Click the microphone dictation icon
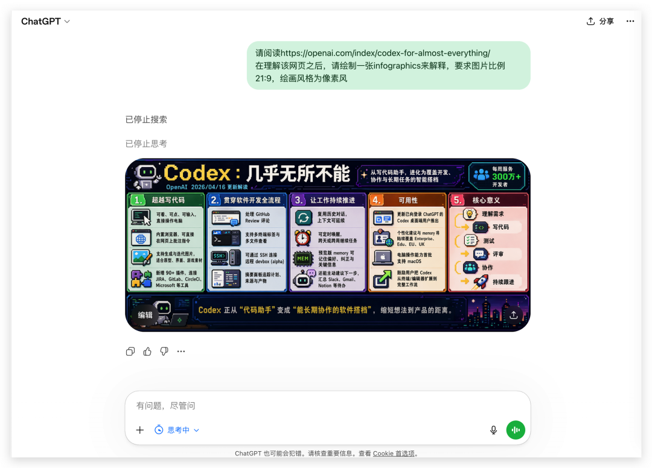Viewport: 652px width, 468px height. [493, 430]
